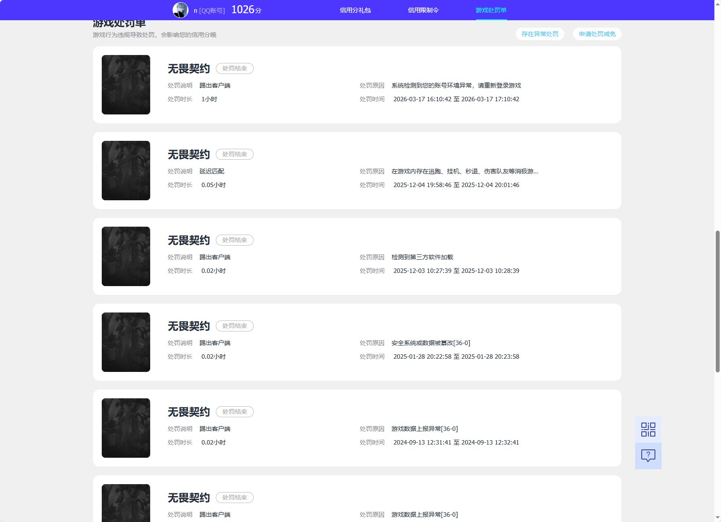Click 处罚结束 badge on 2025-01-28 record

[x=235, y=326]
